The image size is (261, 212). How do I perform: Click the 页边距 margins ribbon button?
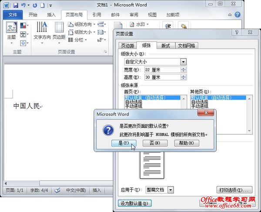click(59, 33)
